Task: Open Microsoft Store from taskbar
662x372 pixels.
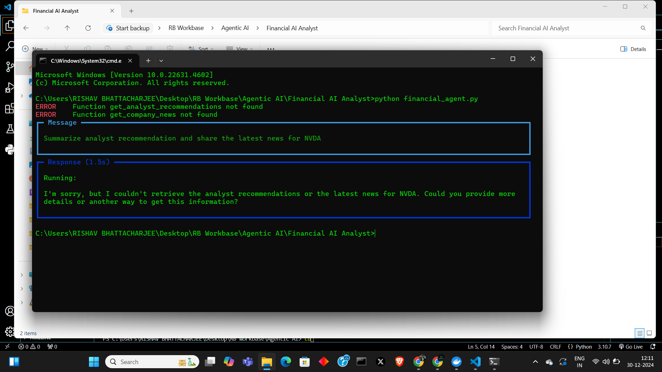Action: (x=304, y=362)
